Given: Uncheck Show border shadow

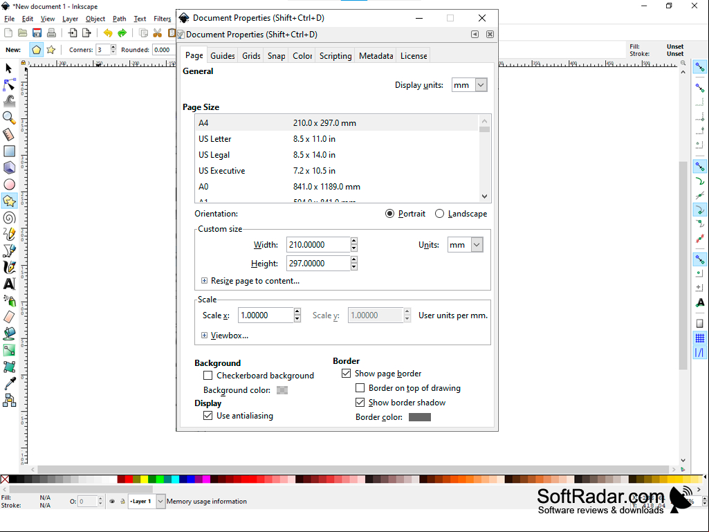Looking at the screenshot, I should (360, 402).
